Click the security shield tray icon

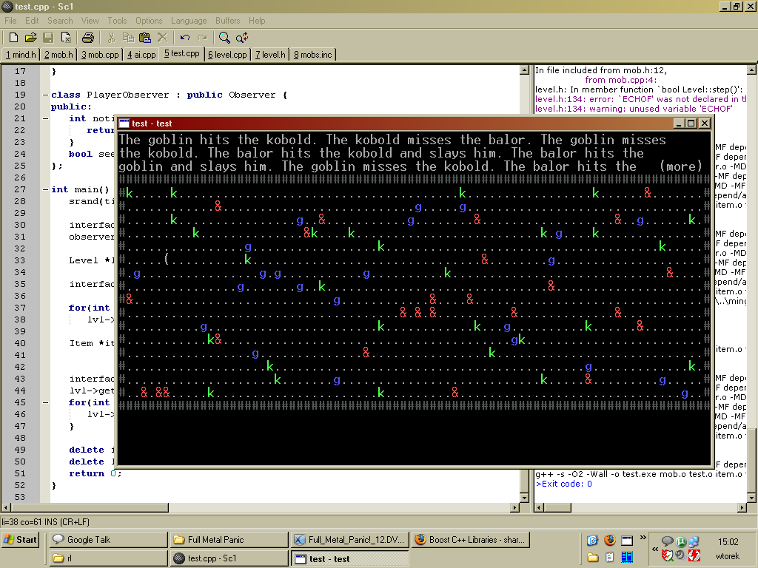coord(668,555)
